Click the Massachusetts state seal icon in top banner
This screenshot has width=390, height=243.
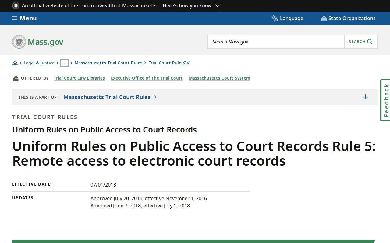coord(16,6)
